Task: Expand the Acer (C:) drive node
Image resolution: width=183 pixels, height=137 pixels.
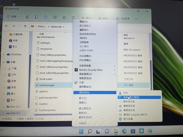Action: [x=3, y=107]
